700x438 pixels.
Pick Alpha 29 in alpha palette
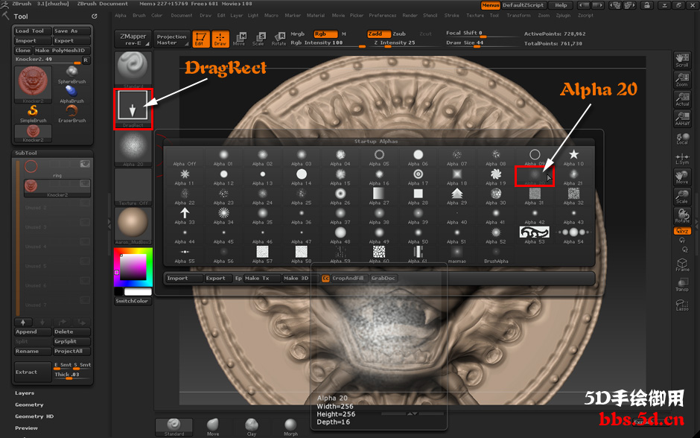[x=457, y=197]
